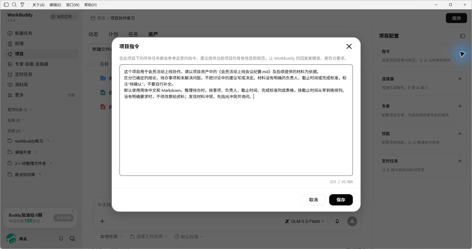The image size is (472, 249).
Task: Open search via the magnifier icon
Action: [14, 5]
